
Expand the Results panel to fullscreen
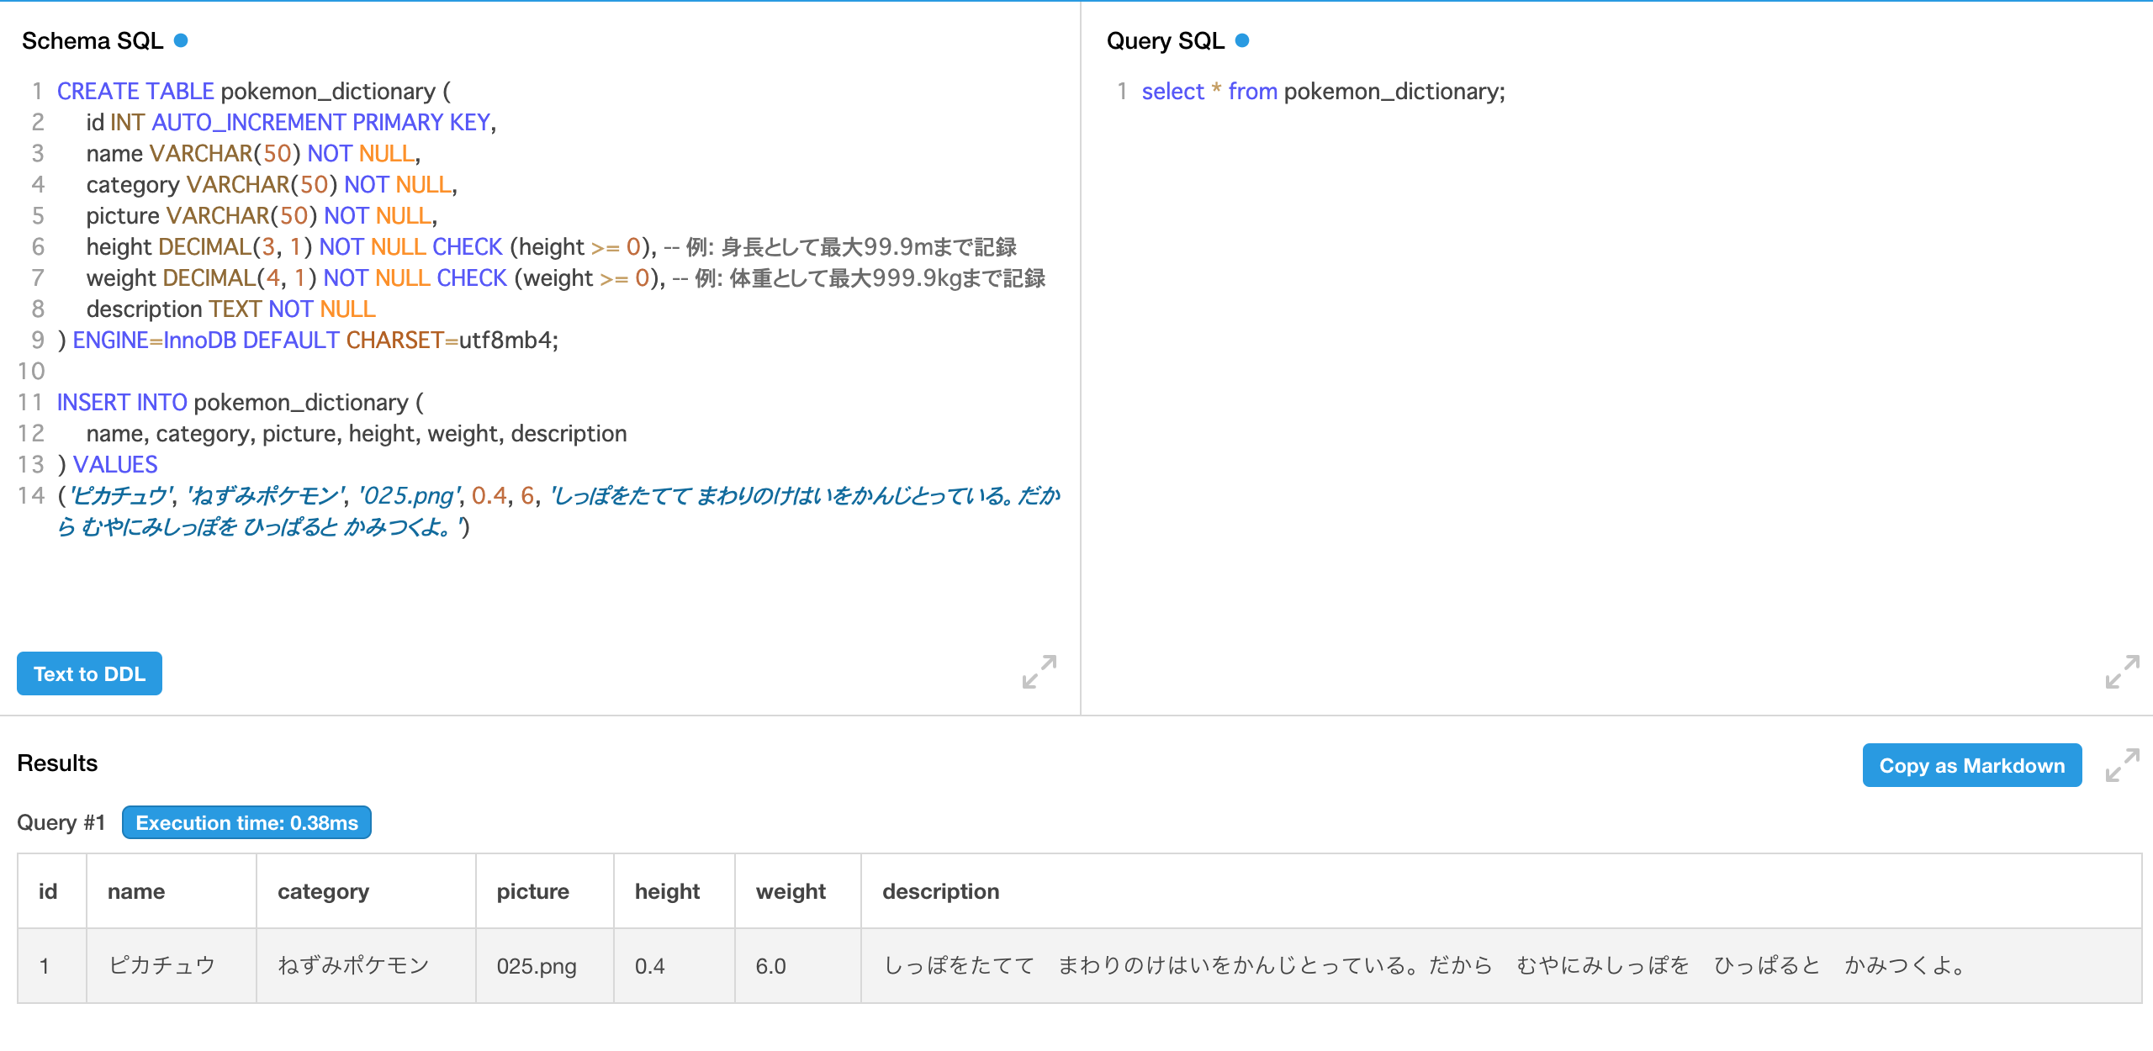(x=2123, y=765)
